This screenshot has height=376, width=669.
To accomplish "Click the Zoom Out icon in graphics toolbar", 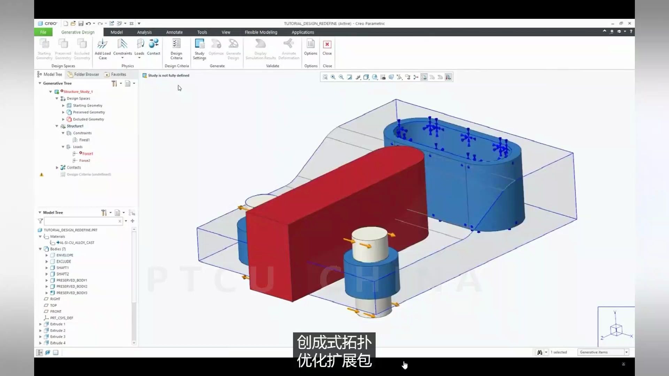I will coord(341,77).
